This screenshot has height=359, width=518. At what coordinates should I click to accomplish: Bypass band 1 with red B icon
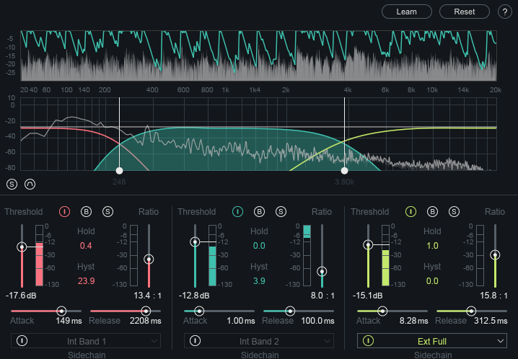pos(87,212)
